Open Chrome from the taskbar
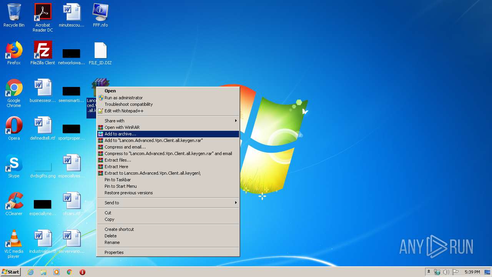 (x=70, y=272)
